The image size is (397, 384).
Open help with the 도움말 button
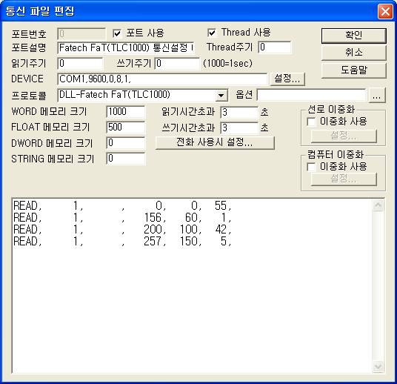point(354,70)
